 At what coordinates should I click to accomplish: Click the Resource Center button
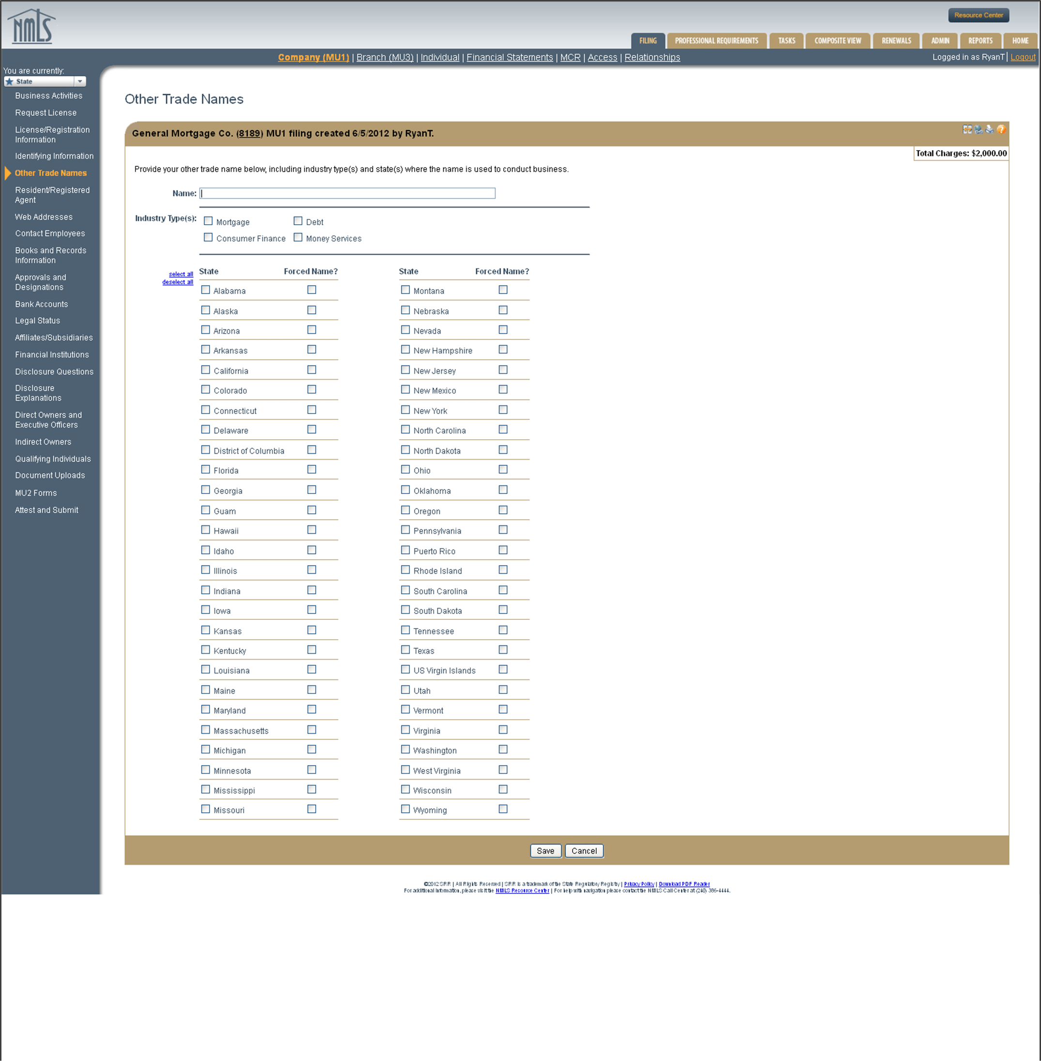[x=979, y=15]
